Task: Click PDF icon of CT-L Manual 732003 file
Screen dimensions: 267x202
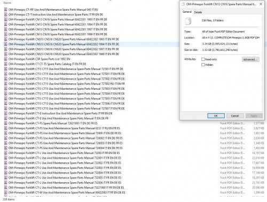Action: pyautogui.click(x=6, y=168)
